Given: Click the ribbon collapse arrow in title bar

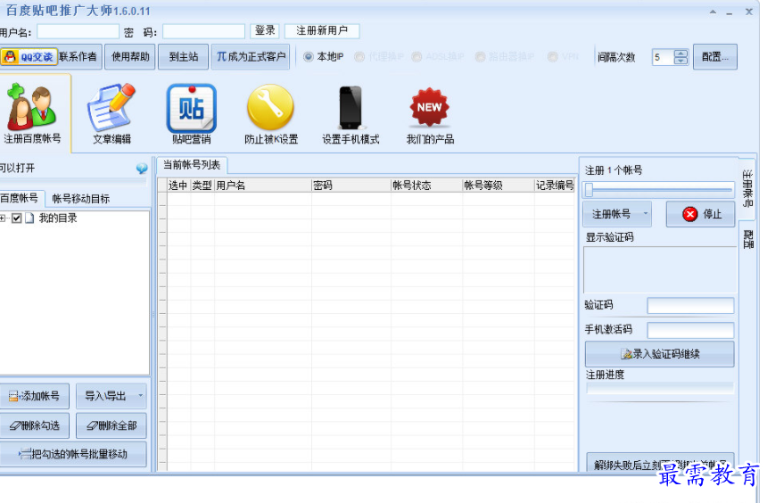Looking at the screenshot, I should [x=713, y=12].
